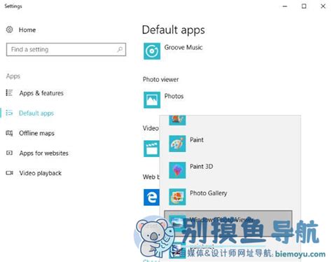
Task: Open Apps & features section
Action: [41, 93]
